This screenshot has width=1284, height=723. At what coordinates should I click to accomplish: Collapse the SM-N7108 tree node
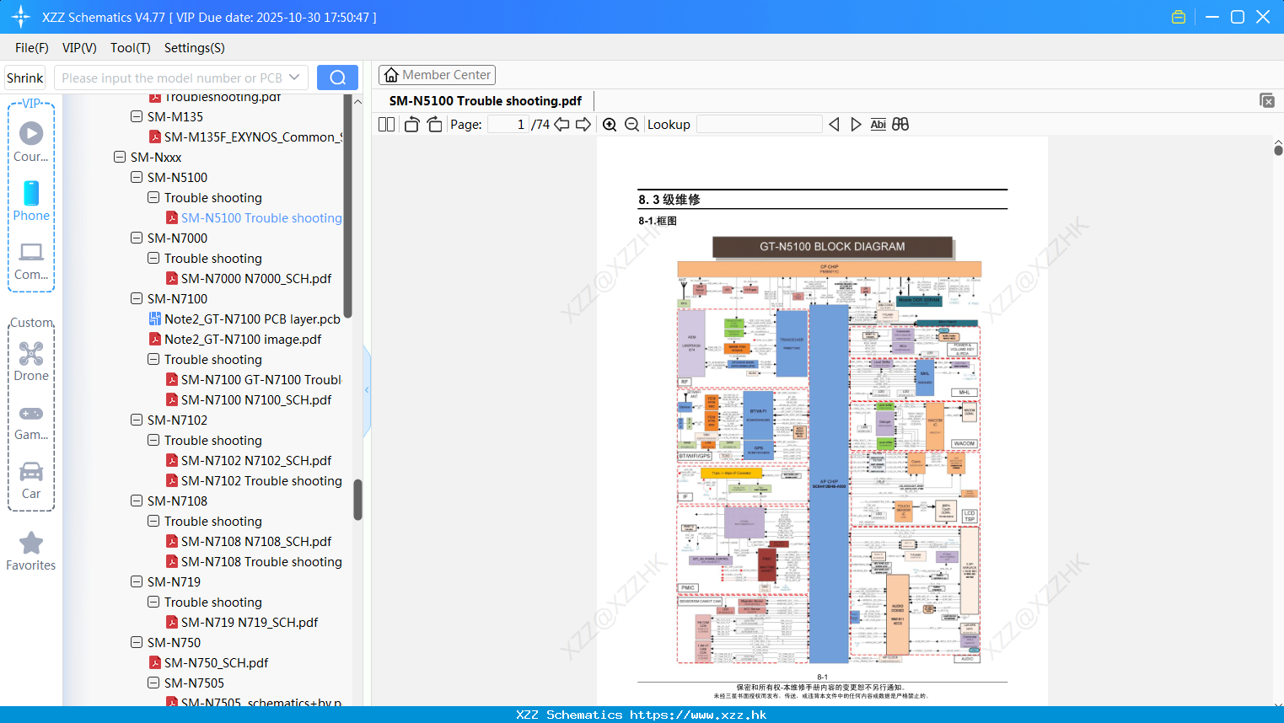coord(137,501)
